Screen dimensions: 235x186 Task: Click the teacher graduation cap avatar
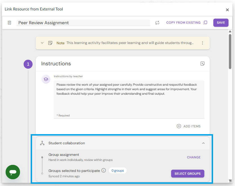point(46,79)
